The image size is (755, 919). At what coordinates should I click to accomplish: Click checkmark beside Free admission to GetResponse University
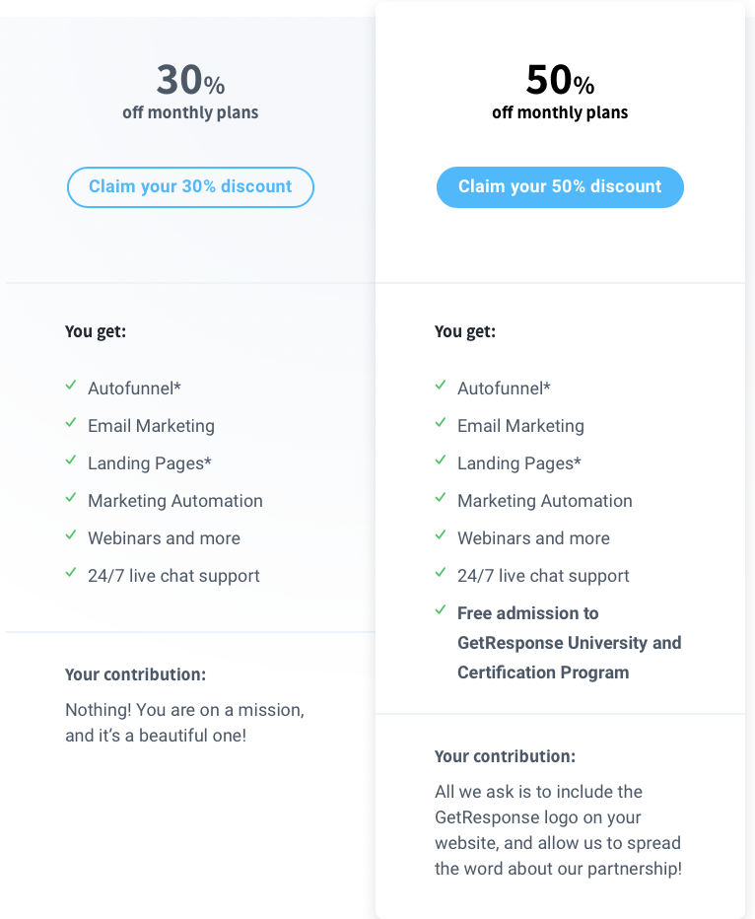pos(441,610)
